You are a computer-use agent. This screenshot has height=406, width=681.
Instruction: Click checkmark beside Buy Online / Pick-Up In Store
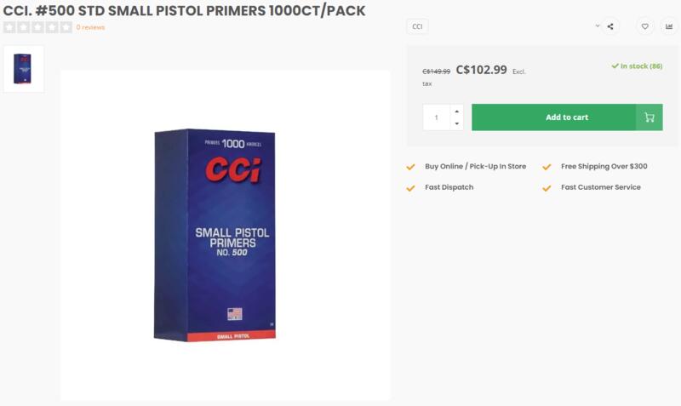(411, 167)
